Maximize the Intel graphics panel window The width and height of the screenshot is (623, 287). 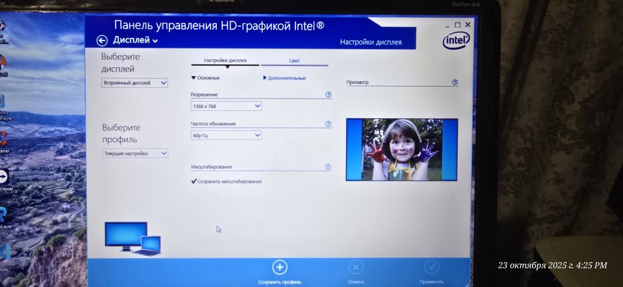[458, 25]
